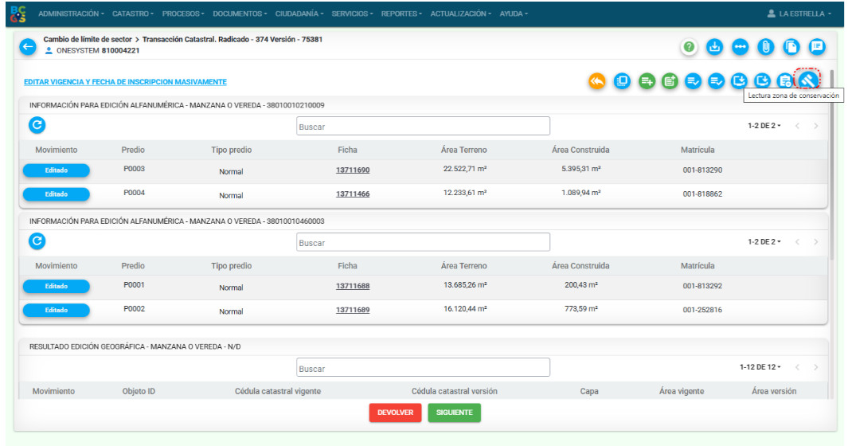The image size is (848, 446).
Task: Open the Editar vigencia y fecha de inscripcion masivamente link
Action: click(125, 82)
